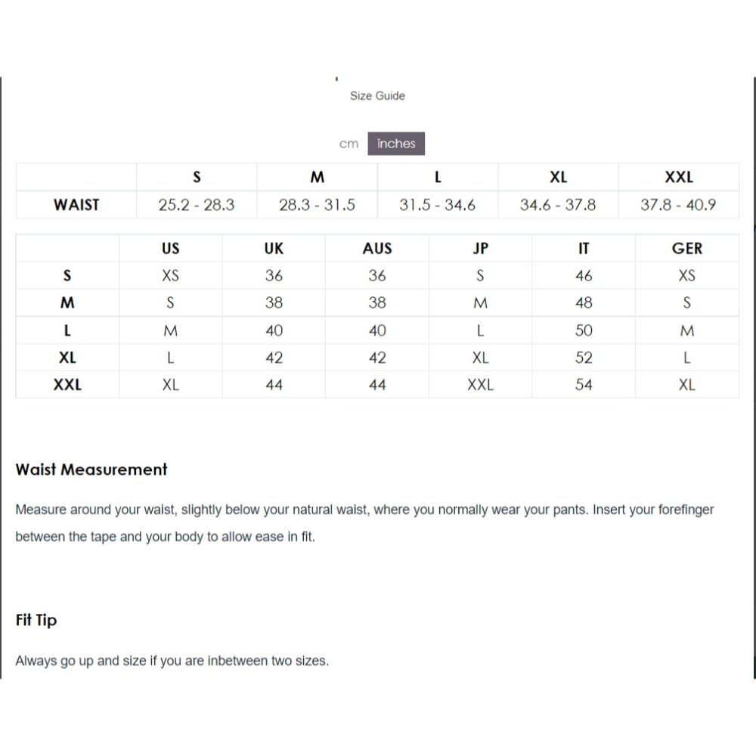Click the UK column header
The height and width of the screenshot is (756, 756).
[x=274, y=249]
